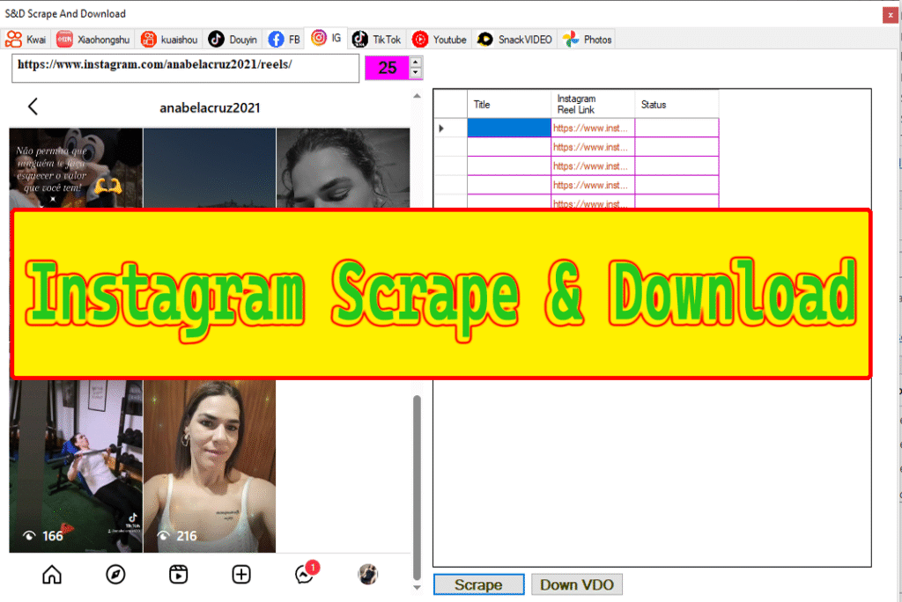Click the third row's reel link cell
Viewport: 902px width, 602px height.
(x=593, y=165)
